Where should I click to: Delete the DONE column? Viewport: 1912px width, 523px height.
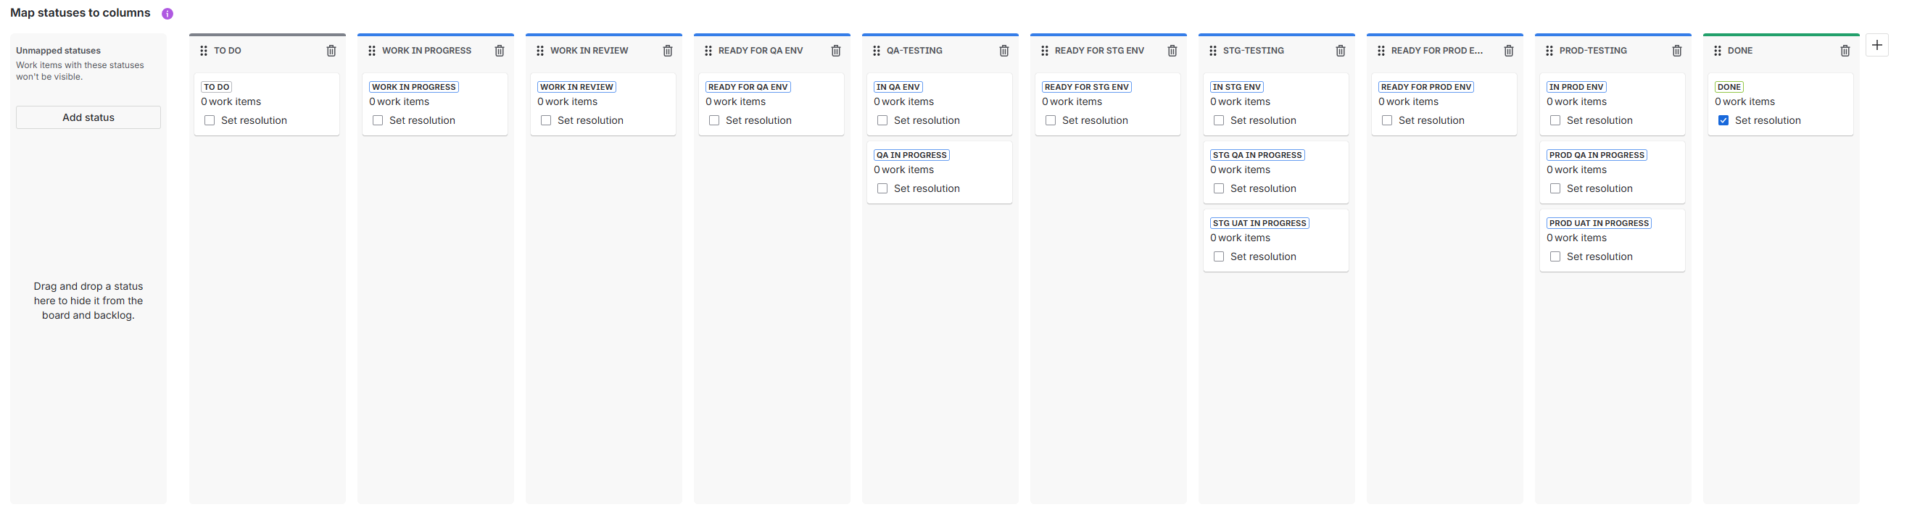tap(1845, 51)
